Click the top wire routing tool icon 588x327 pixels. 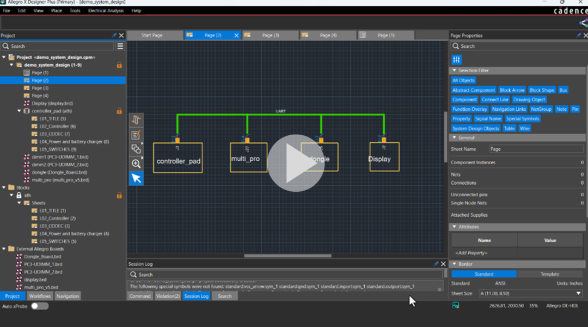tap(136, 120)
